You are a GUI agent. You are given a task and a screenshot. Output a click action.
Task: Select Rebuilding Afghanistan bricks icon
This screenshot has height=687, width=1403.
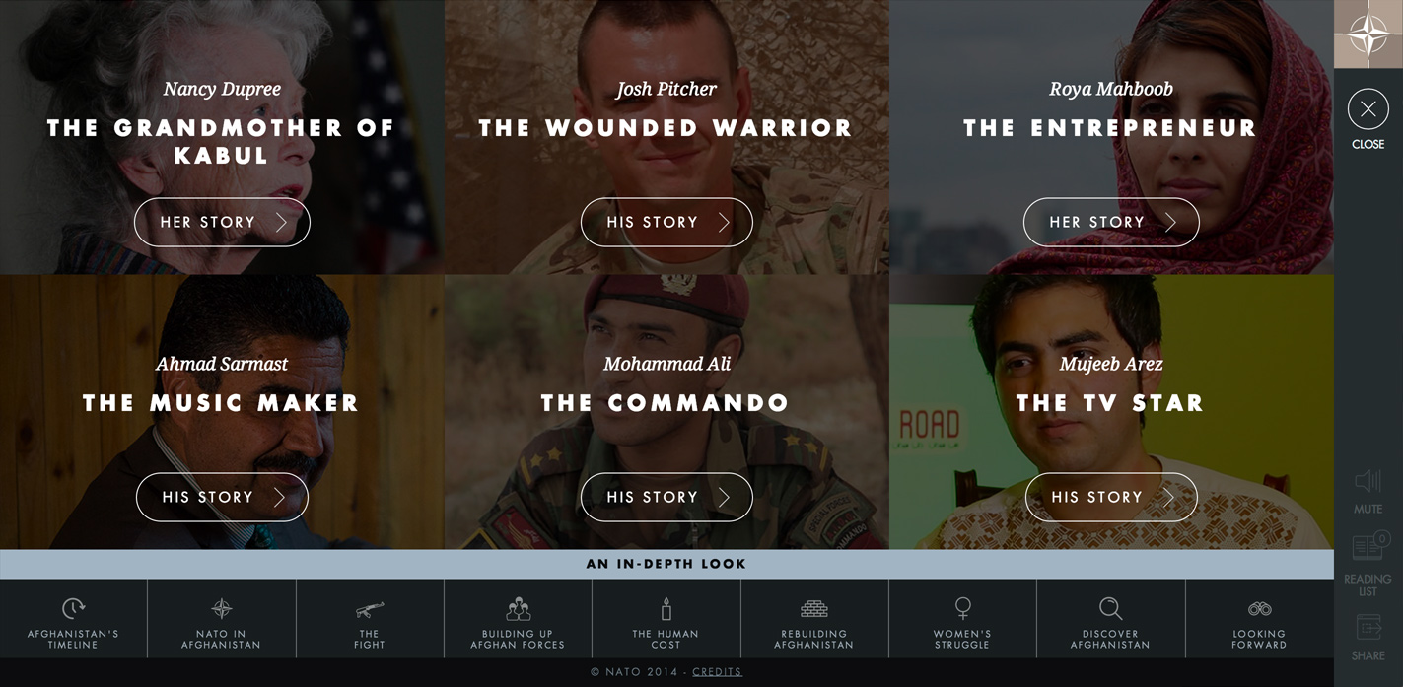(814, 608)
